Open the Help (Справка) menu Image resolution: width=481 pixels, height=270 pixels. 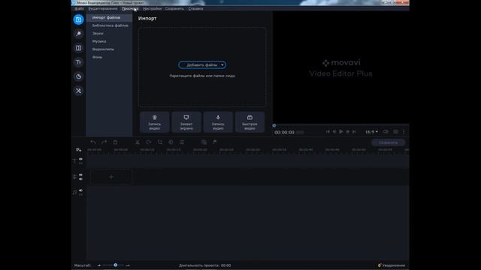click(x=195, y=8)
